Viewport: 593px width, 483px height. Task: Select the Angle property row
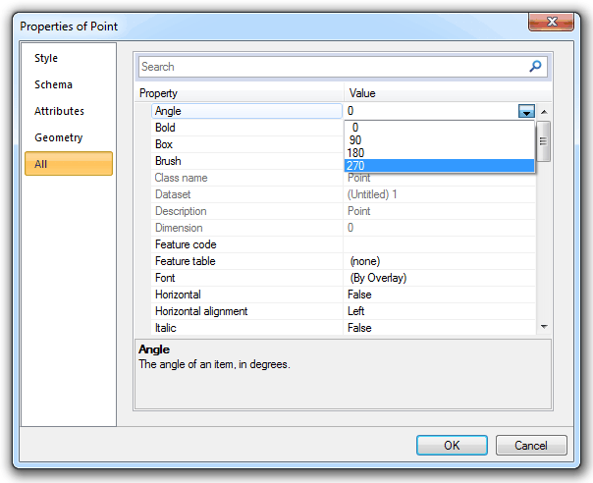[247, 111]
